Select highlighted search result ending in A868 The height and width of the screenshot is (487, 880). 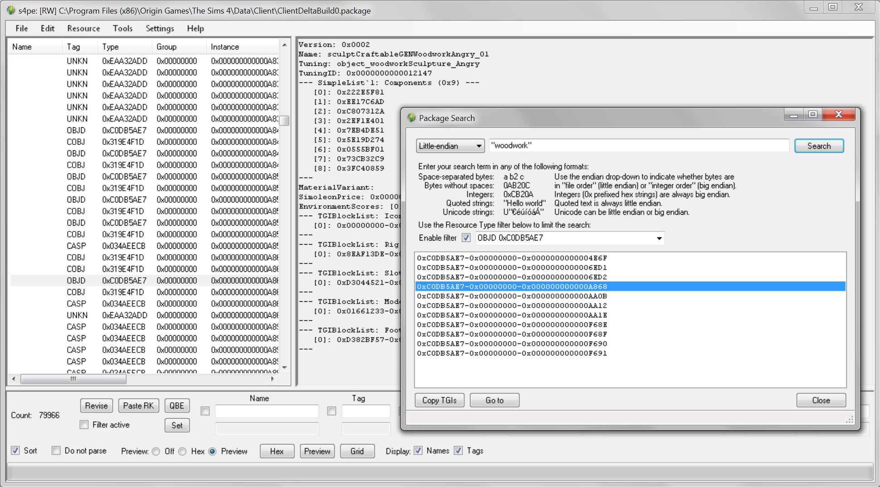point(630,286)
